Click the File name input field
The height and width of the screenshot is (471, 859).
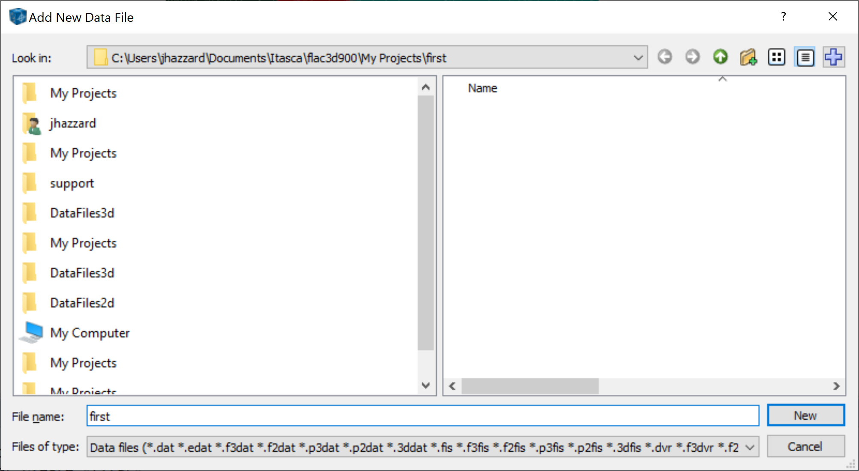tap(422, 416)
